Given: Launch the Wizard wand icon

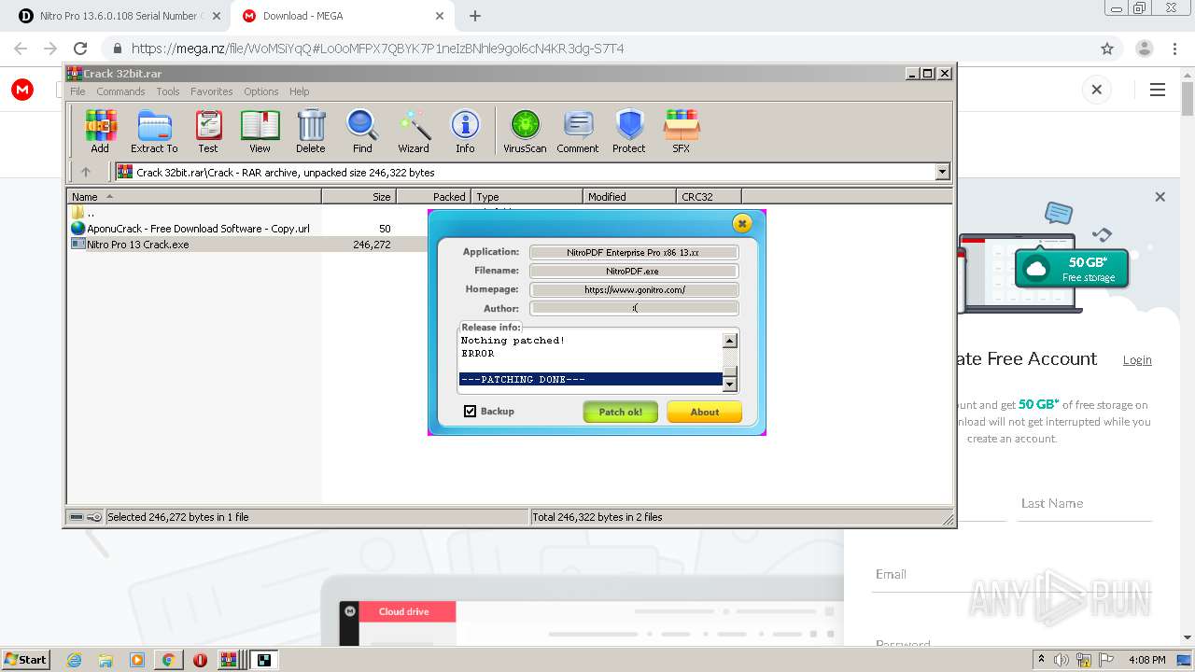Looking at the screenshot, I should [414, 131].
